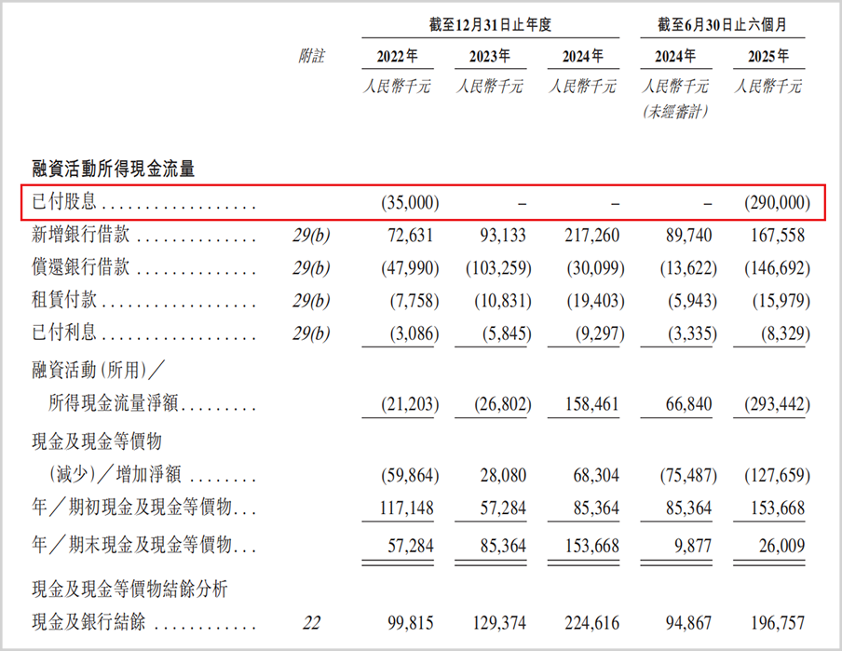Select the 29(b) note beside 已付利息
The image size is (842, 651).
(x=311, y=335)
